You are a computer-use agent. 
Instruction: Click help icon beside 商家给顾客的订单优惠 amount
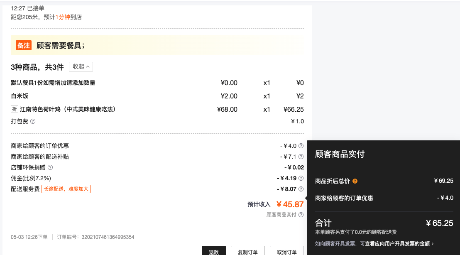click(301, 146)
